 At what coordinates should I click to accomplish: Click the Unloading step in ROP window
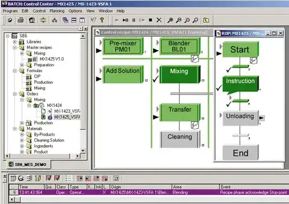pos(240,118)
